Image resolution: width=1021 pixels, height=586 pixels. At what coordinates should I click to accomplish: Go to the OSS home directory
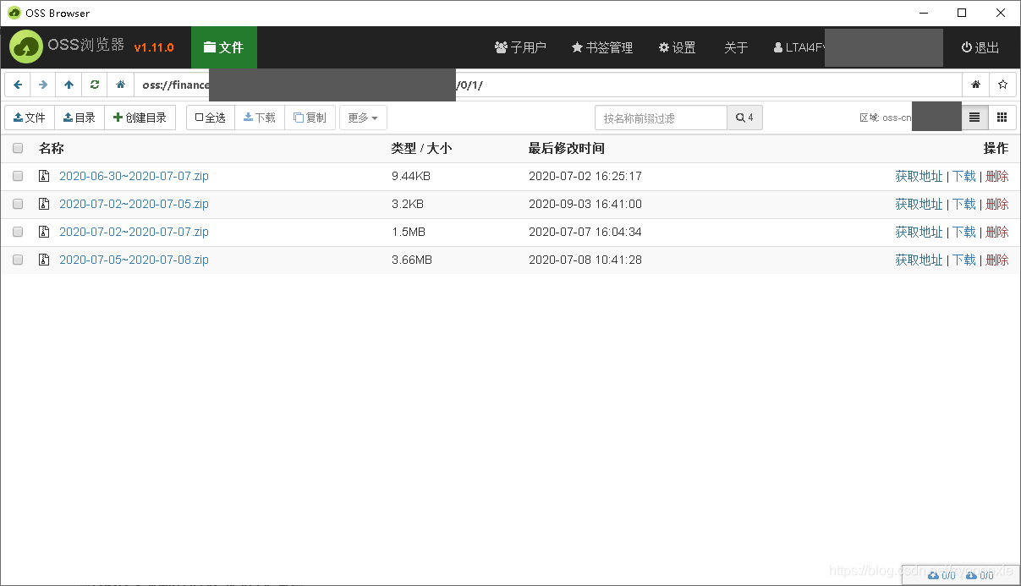(x=119, y=85)
